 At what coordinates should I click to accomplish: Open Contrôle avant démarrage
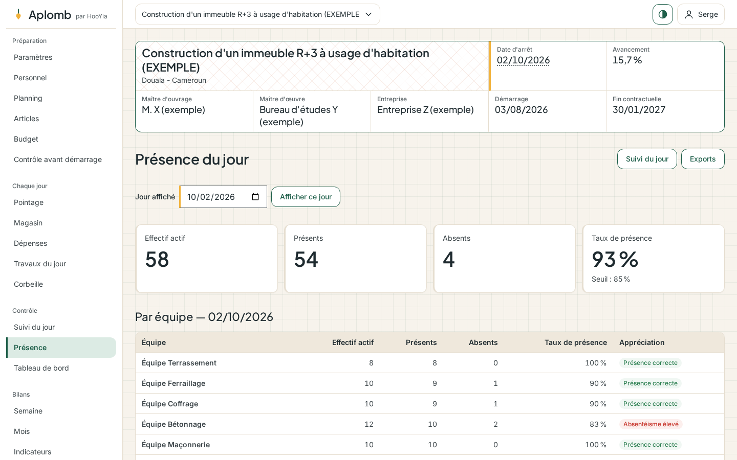tap(61, 159)
